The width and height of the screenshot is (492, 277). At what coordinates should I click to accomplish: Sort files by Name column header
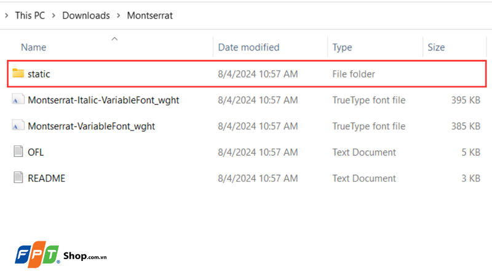(x=34, y=47)
